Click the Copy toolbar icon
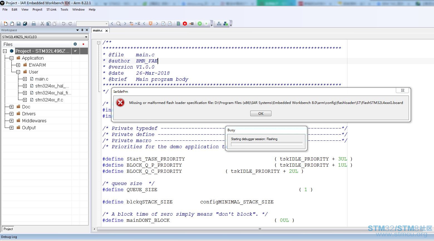 click(x=48, y=24)
